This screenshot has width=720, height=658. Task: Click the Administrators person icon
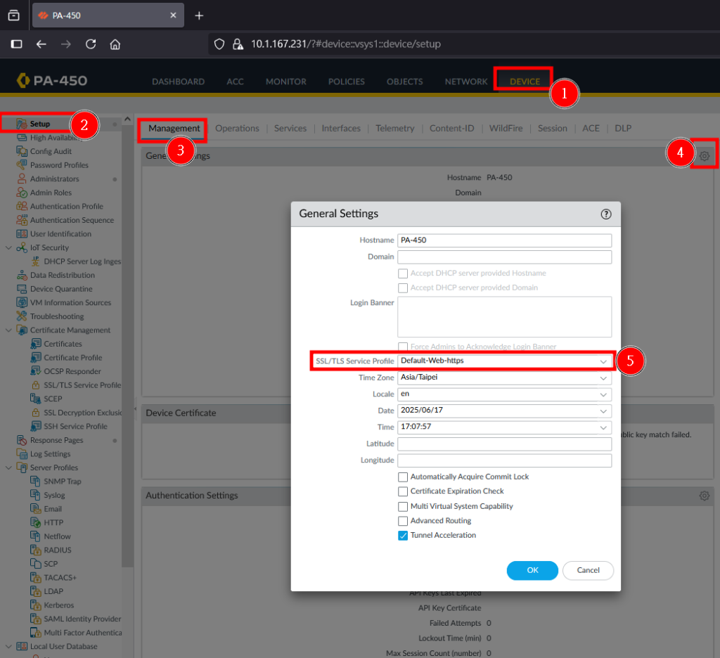22,179
